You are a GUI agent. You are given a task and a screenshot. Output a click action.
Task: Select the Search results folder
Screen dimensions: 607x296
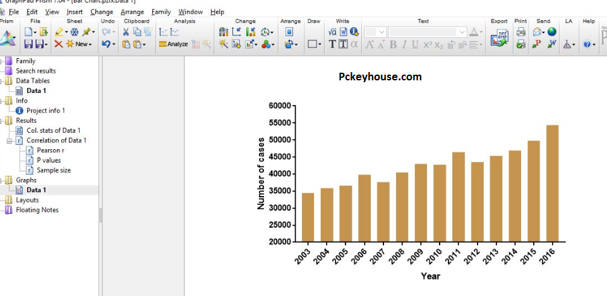pyautogui.click(x=35, y=71)
